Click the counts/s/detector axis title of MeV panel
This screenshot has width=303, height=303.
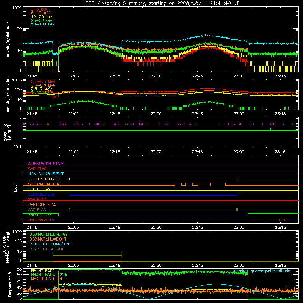click(8, 95)
